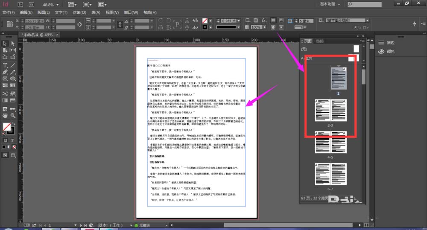Select the Gap tool

[13, 50]
